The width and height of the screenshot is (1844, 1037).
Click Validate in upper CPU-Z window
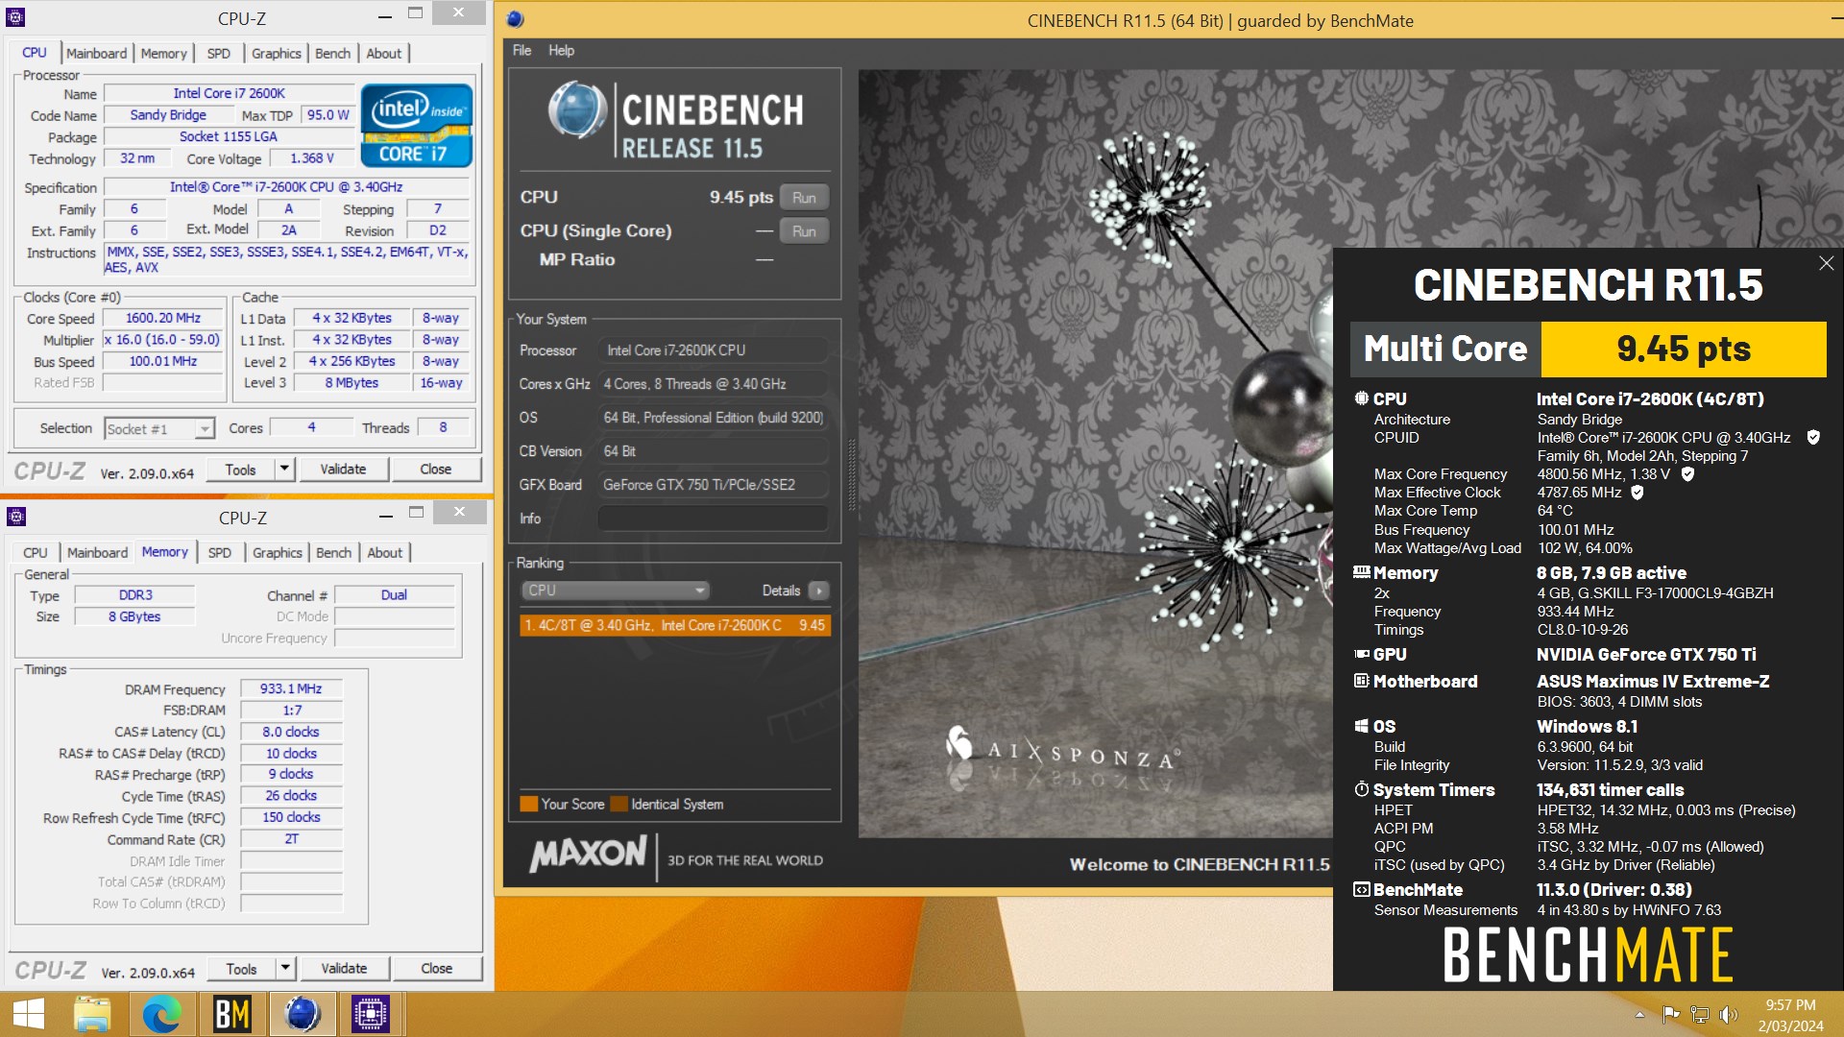[x=343, y=470]
